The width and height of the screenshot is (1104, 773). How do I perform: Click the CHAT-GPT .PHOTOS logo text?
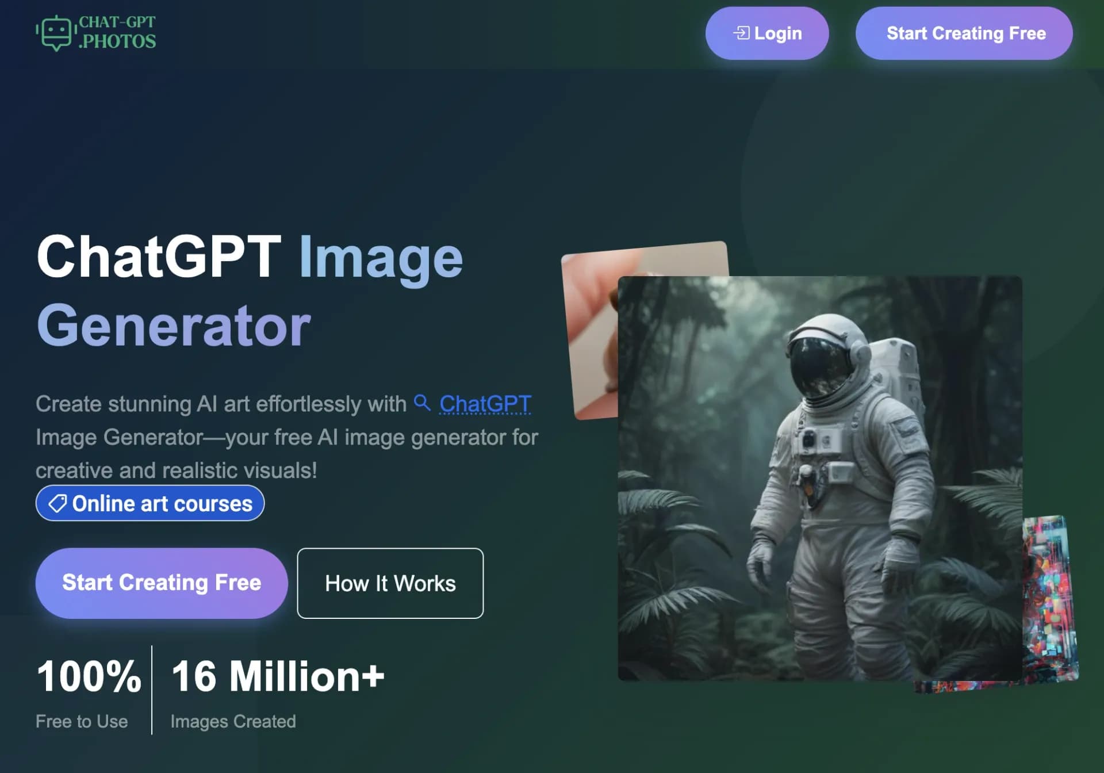coord(117,32)
